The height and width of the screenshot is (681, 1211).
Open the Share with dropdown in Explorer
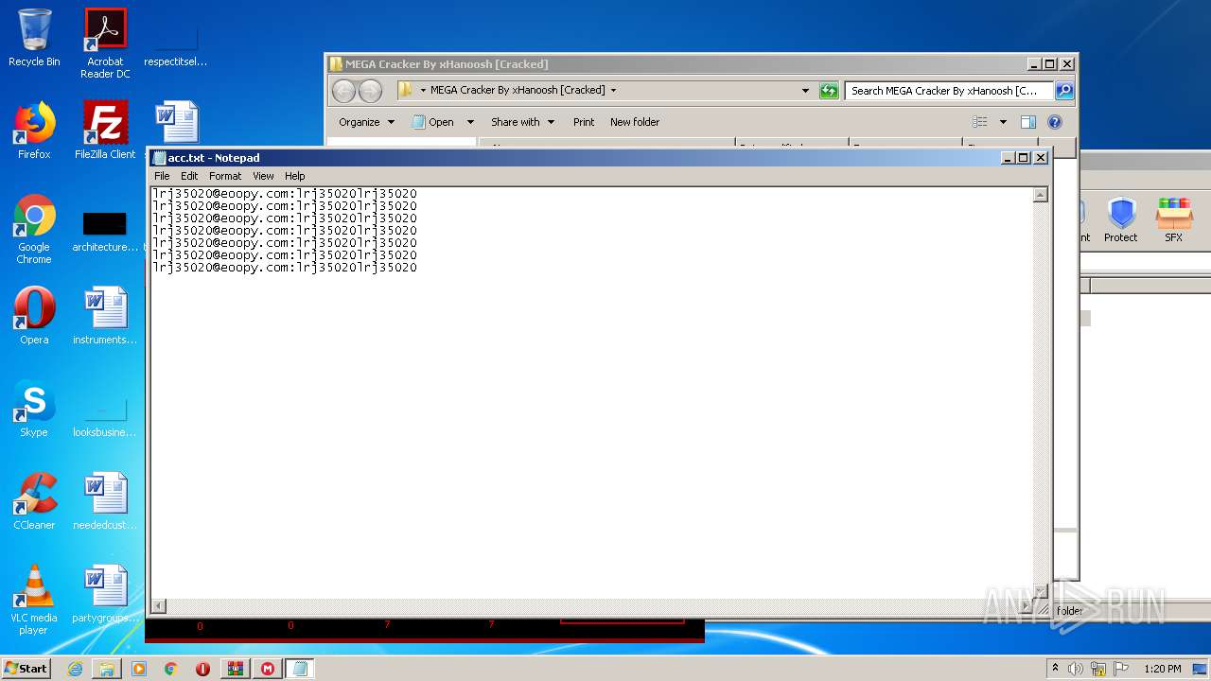coord(522,122)
